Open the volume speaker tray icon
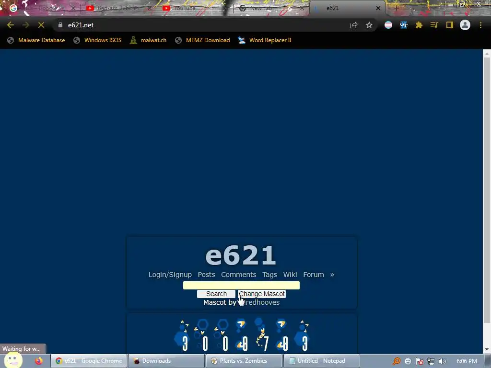The image size is (491, 368). click(x=443, y=361)
